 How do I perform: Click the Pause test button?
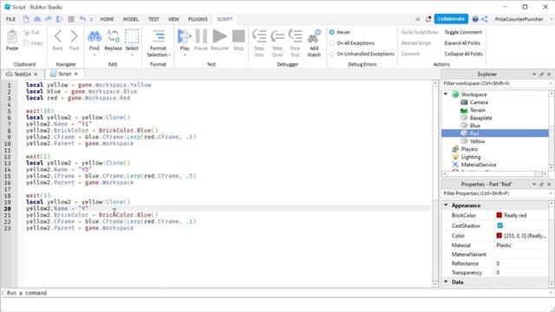pyautogui.click(x=201, y=36)
